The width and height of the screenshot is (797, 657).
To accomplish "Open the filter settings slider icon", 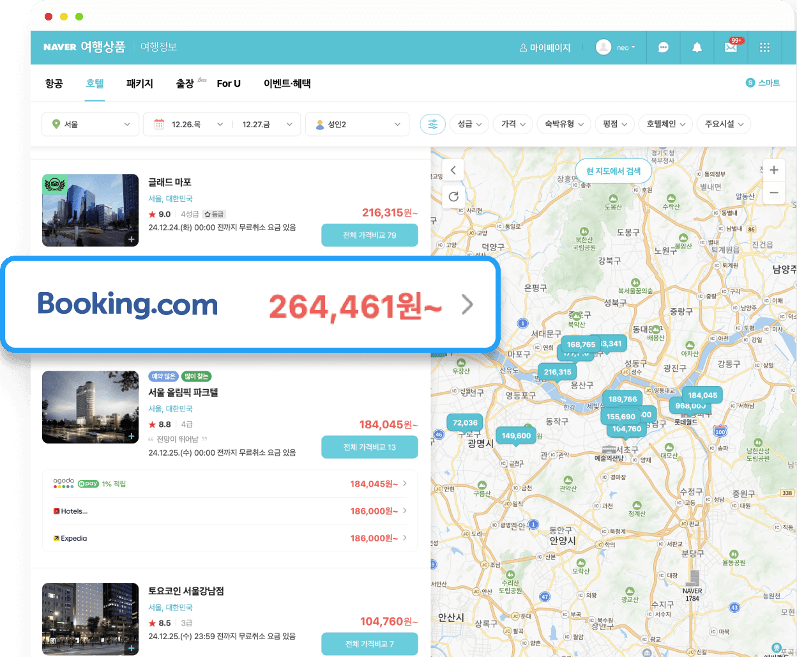I will [432, 124].
